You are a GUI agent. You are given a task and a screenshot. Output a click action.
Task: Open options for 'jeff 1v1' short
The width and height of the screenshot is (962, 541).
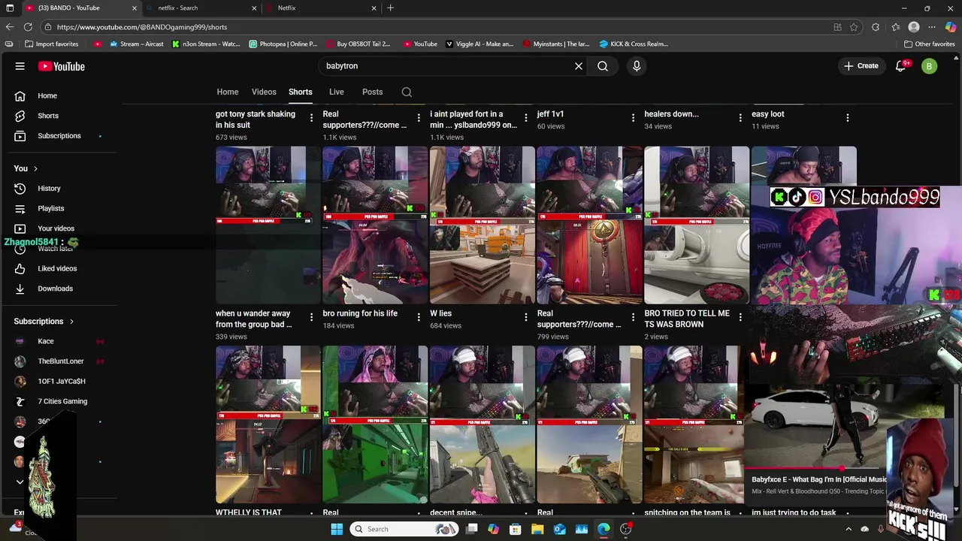pos(633,118)
